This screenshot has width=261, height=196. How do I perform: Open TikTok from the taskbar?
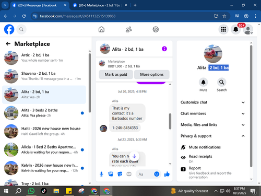pyautogui.click(x=44, y=191)
